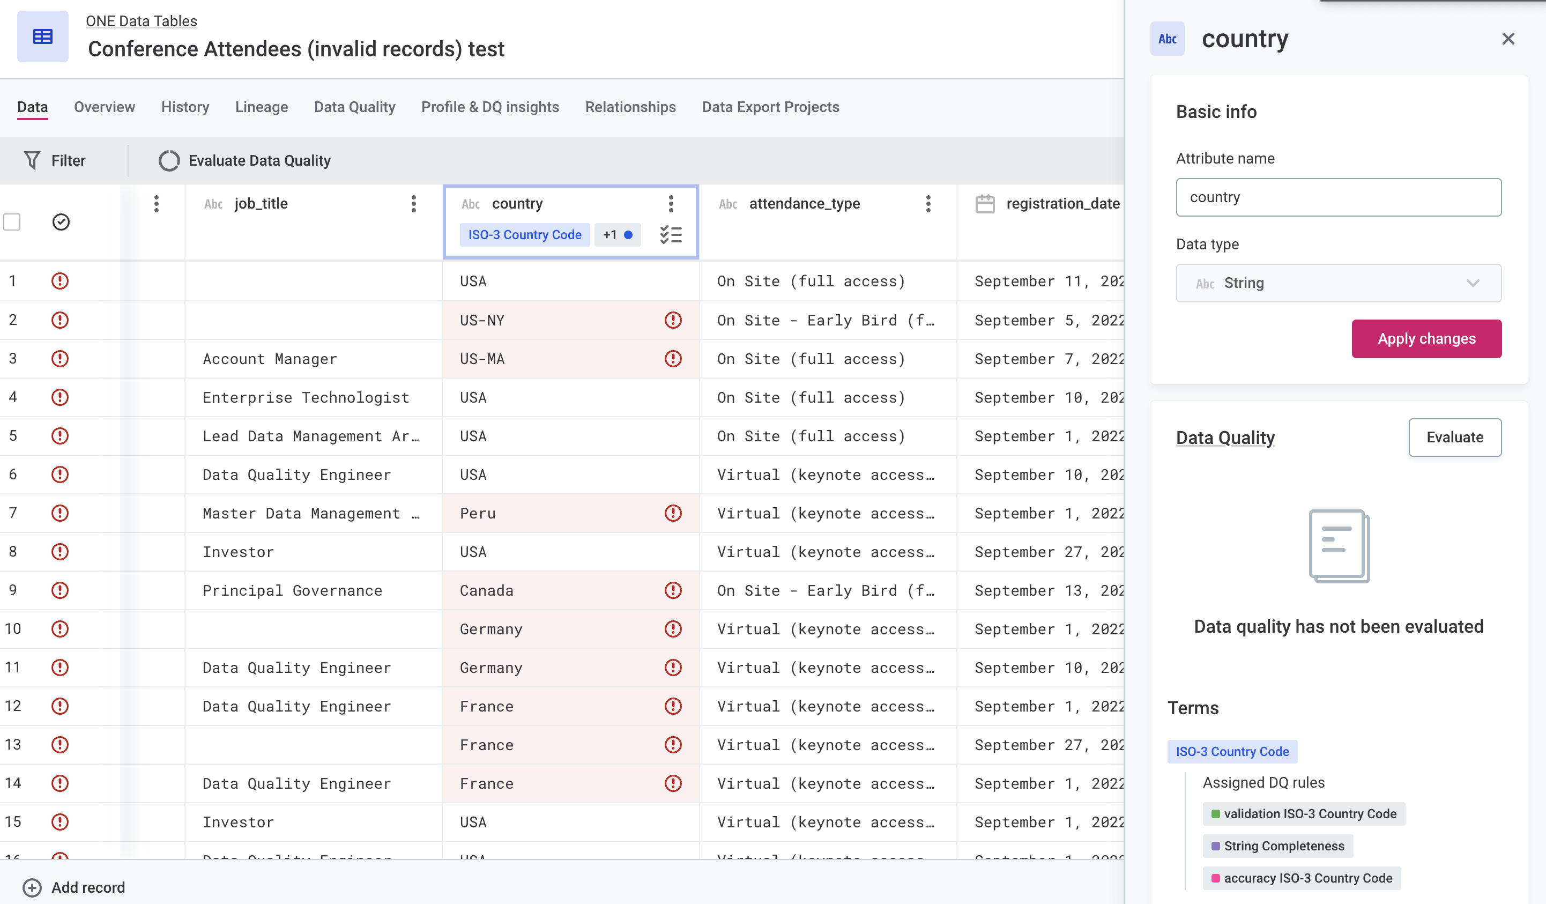Open the DQ checklist icon in the country column

(x=671, y=234)
